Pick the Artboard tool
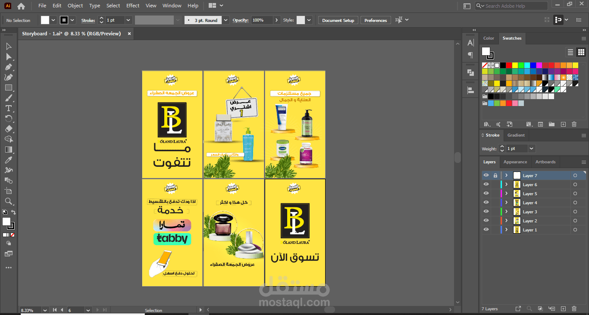Viewport: 589px width, 315px height. point(9,191)
